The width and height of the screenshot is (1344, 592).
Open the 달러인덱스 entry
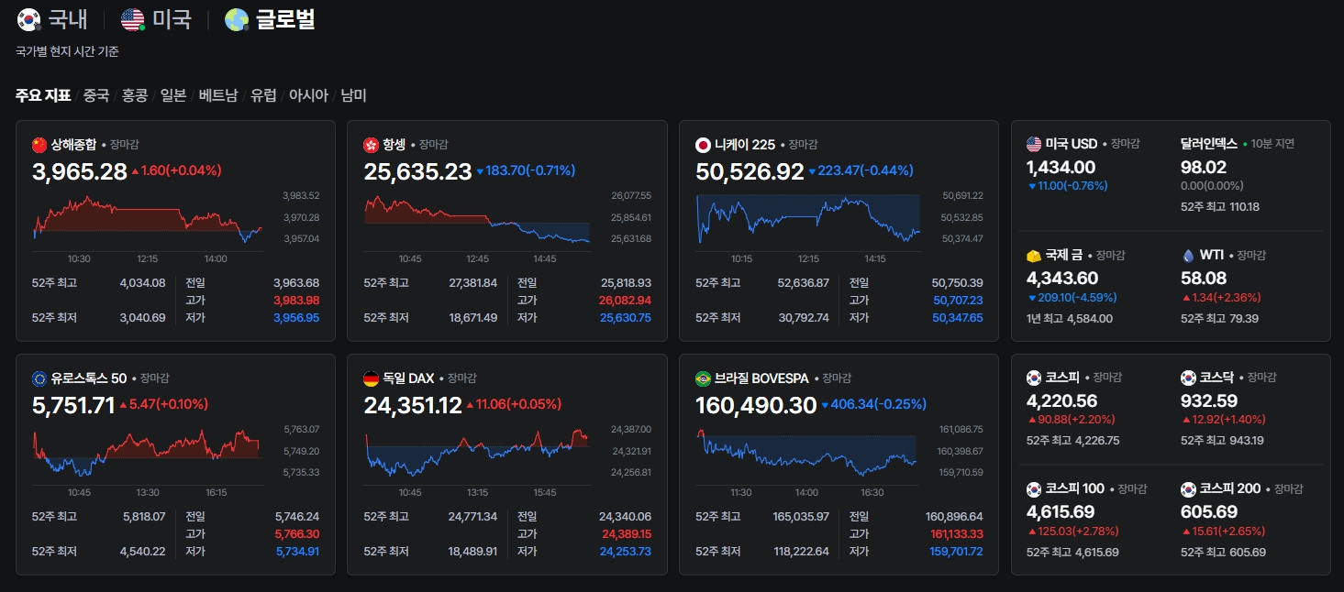click(1209, 144)
